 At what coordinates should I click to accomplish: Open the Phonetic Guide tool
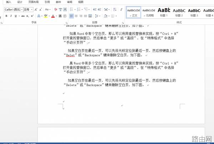(60, 10)
